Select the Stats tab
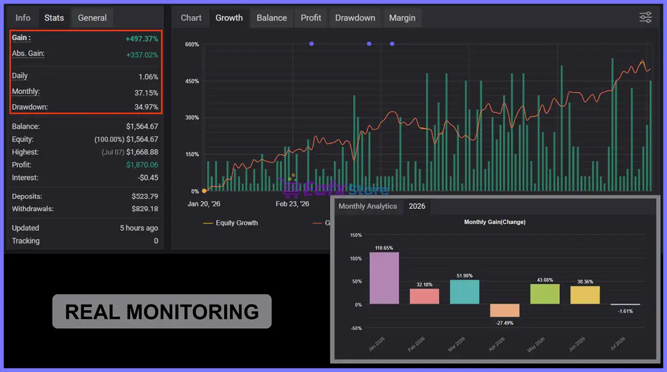 point(54,18)
